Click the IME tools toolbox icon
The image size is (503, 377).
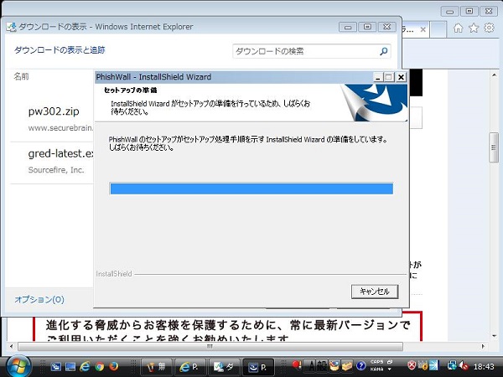pyautogui.click(x=347, y=366)
